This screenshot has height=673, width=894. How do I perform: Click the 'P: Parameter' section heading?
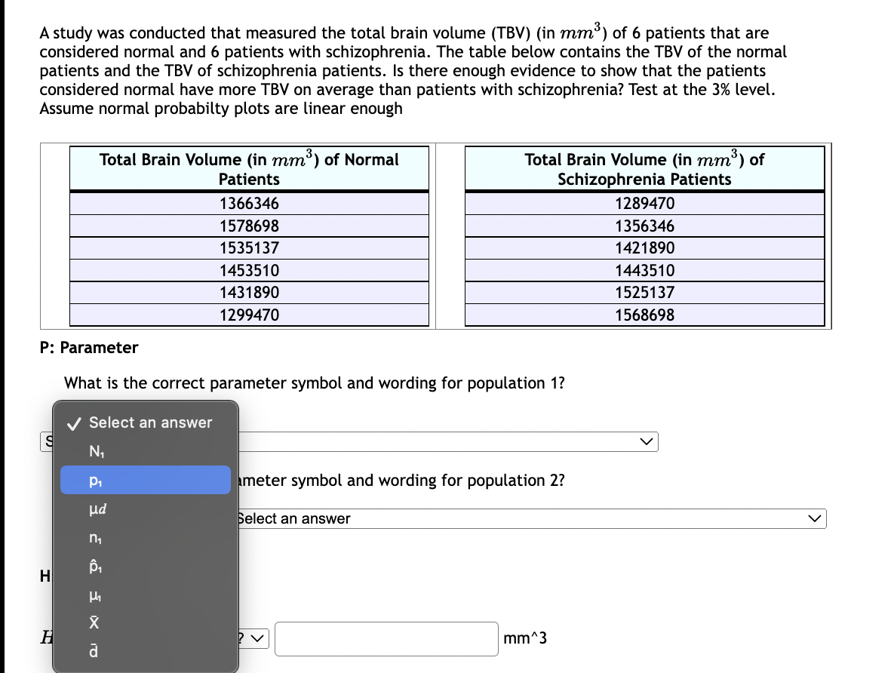pyautogui.click(x=88, y=348)
